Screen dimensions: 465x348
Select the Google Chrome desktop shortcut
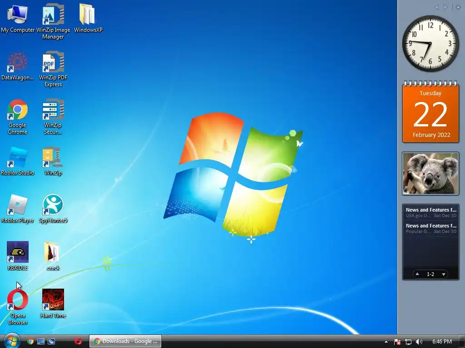point(18,117)
